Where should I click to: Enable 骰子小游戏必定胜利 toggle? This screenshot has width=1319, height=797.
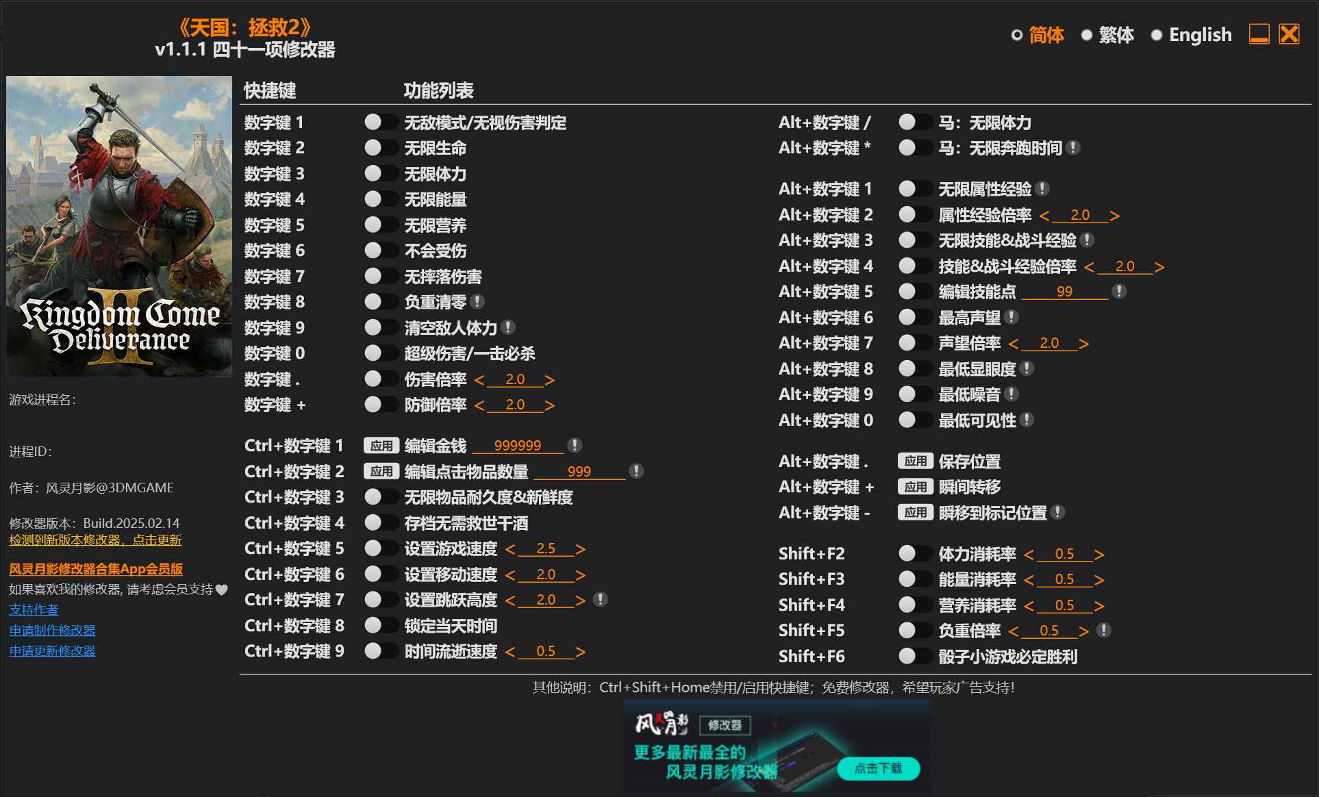[915, 656]
